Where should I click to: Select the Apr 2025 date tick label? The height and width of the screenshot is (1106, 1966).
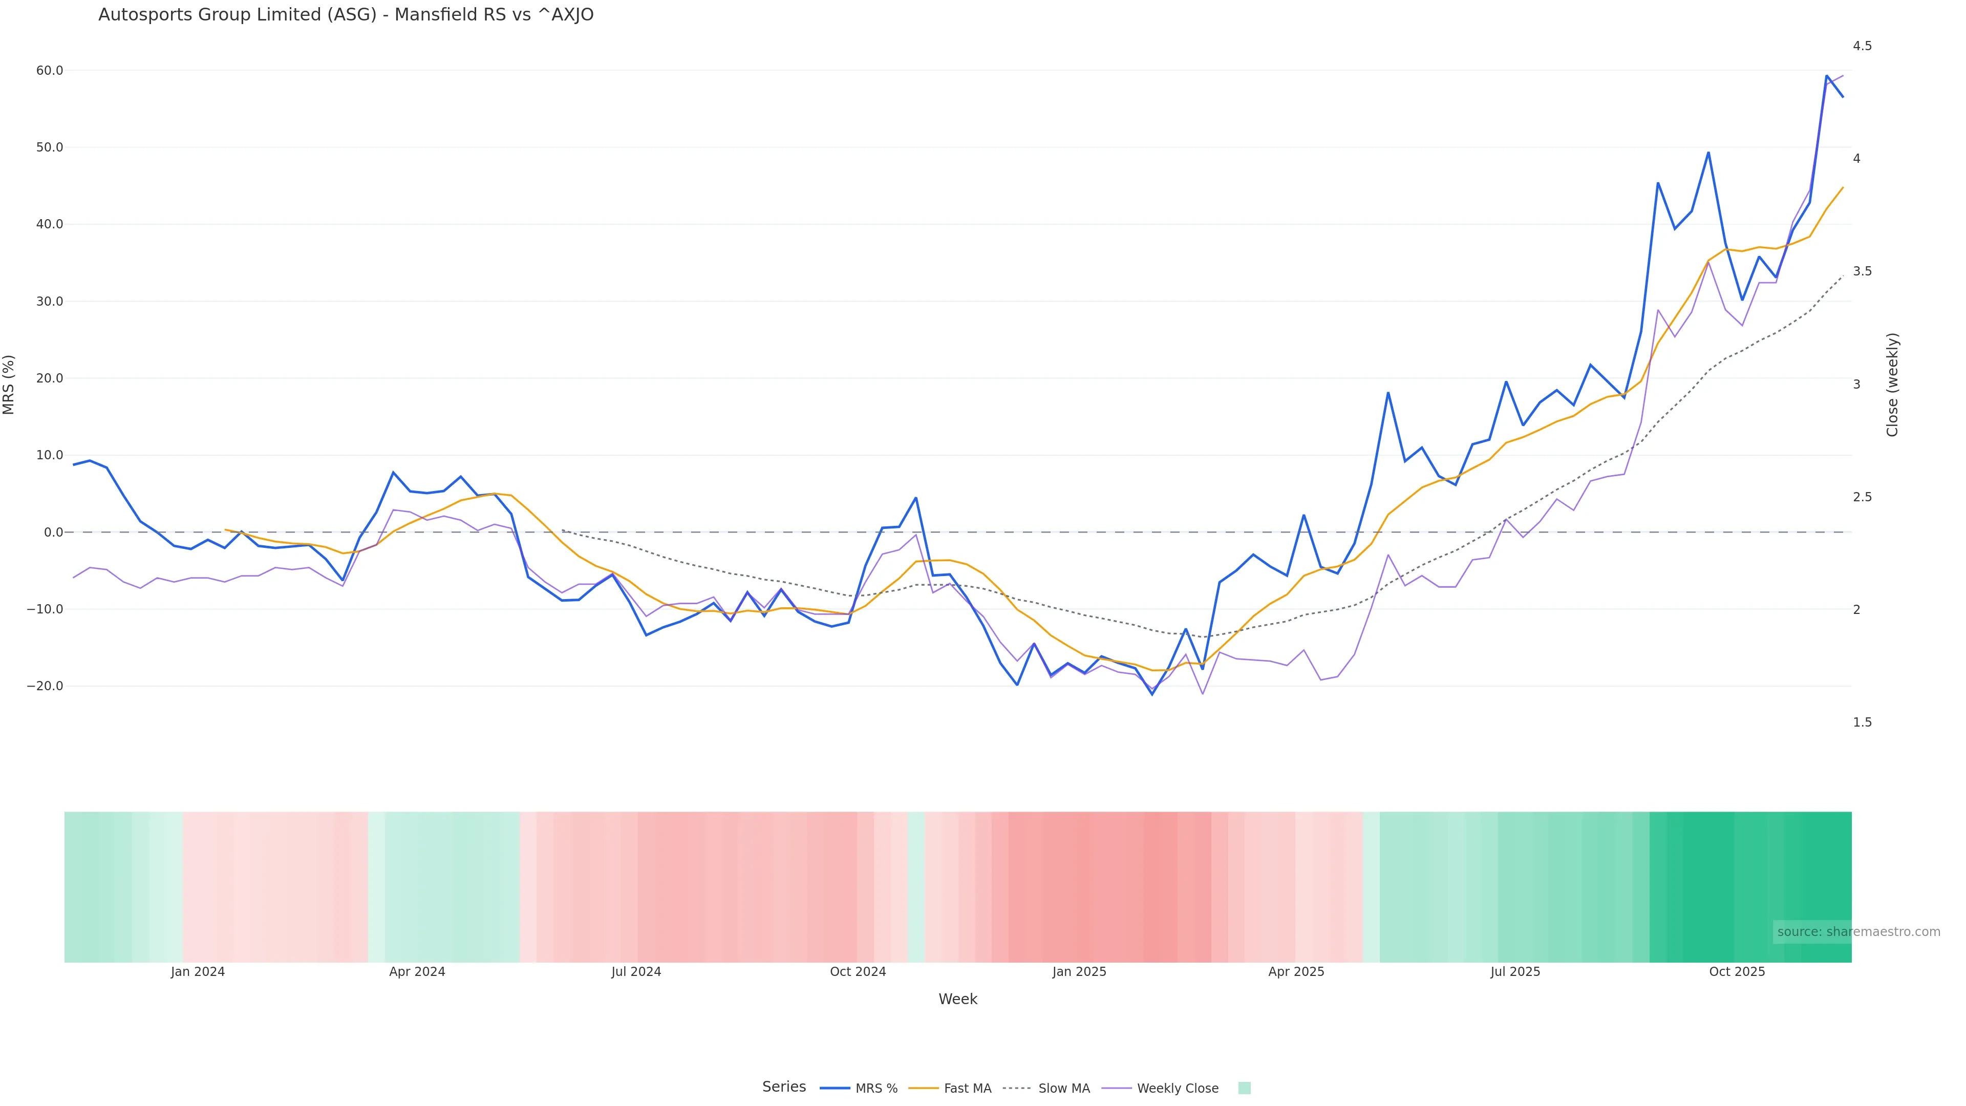[1296, 972]
